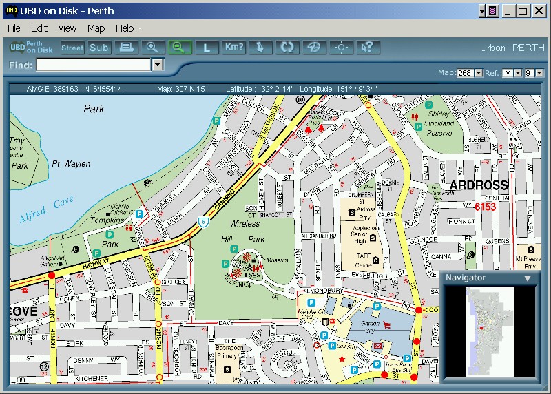Click the Sub suburb search button

[99, 48]
